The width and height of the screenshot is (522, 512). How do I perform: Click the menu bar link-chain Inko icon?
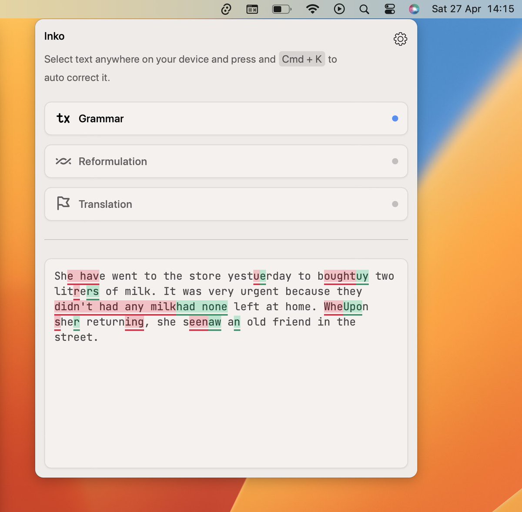click(226, 9)
